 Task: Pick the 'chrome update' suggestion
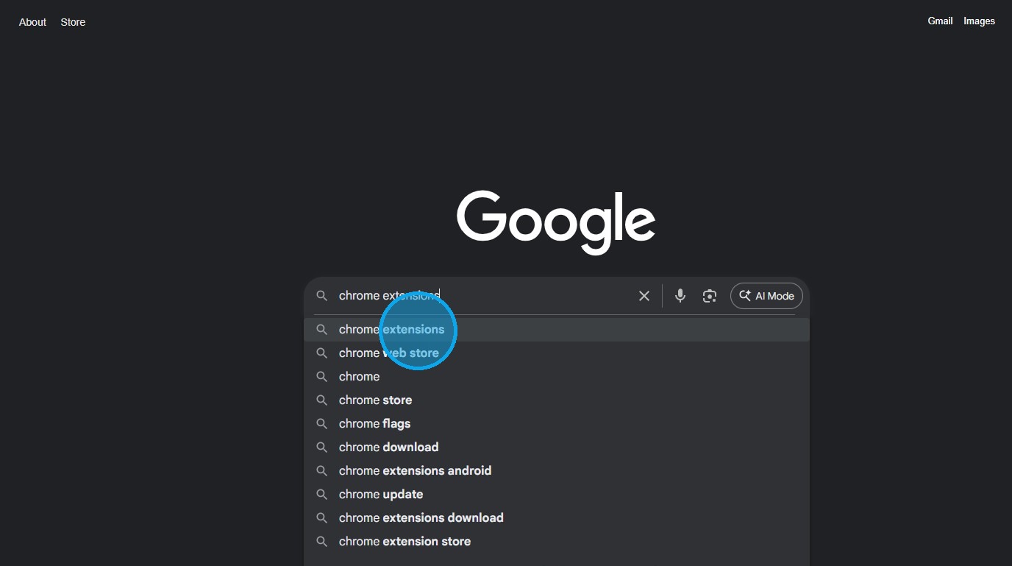[557, 495]
